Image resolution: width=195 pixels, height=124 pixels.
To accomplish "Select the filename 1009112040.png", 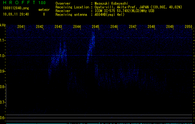I will click(x=16, y=8).
